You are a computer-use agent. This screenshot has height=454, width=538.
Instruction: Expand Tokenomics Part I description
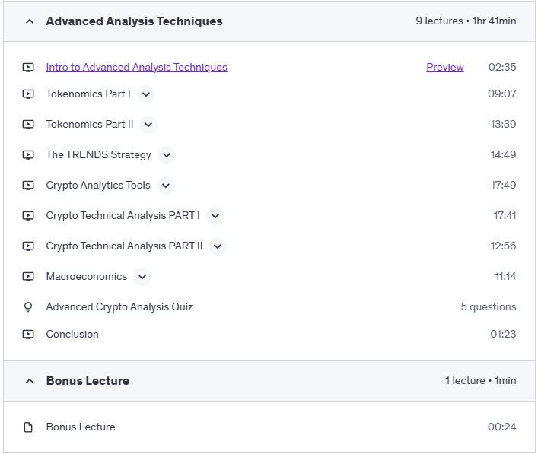point(146,94)
